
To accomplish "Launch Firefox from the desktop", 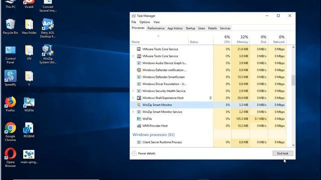I will [x=10, y=104].
